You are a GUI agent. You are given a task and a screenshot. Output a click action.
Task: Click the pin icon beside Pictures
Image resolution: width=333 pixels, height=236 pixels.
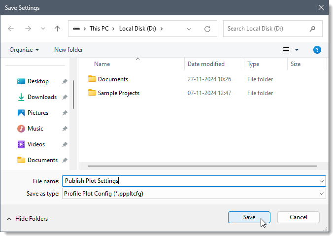(65, 113)
